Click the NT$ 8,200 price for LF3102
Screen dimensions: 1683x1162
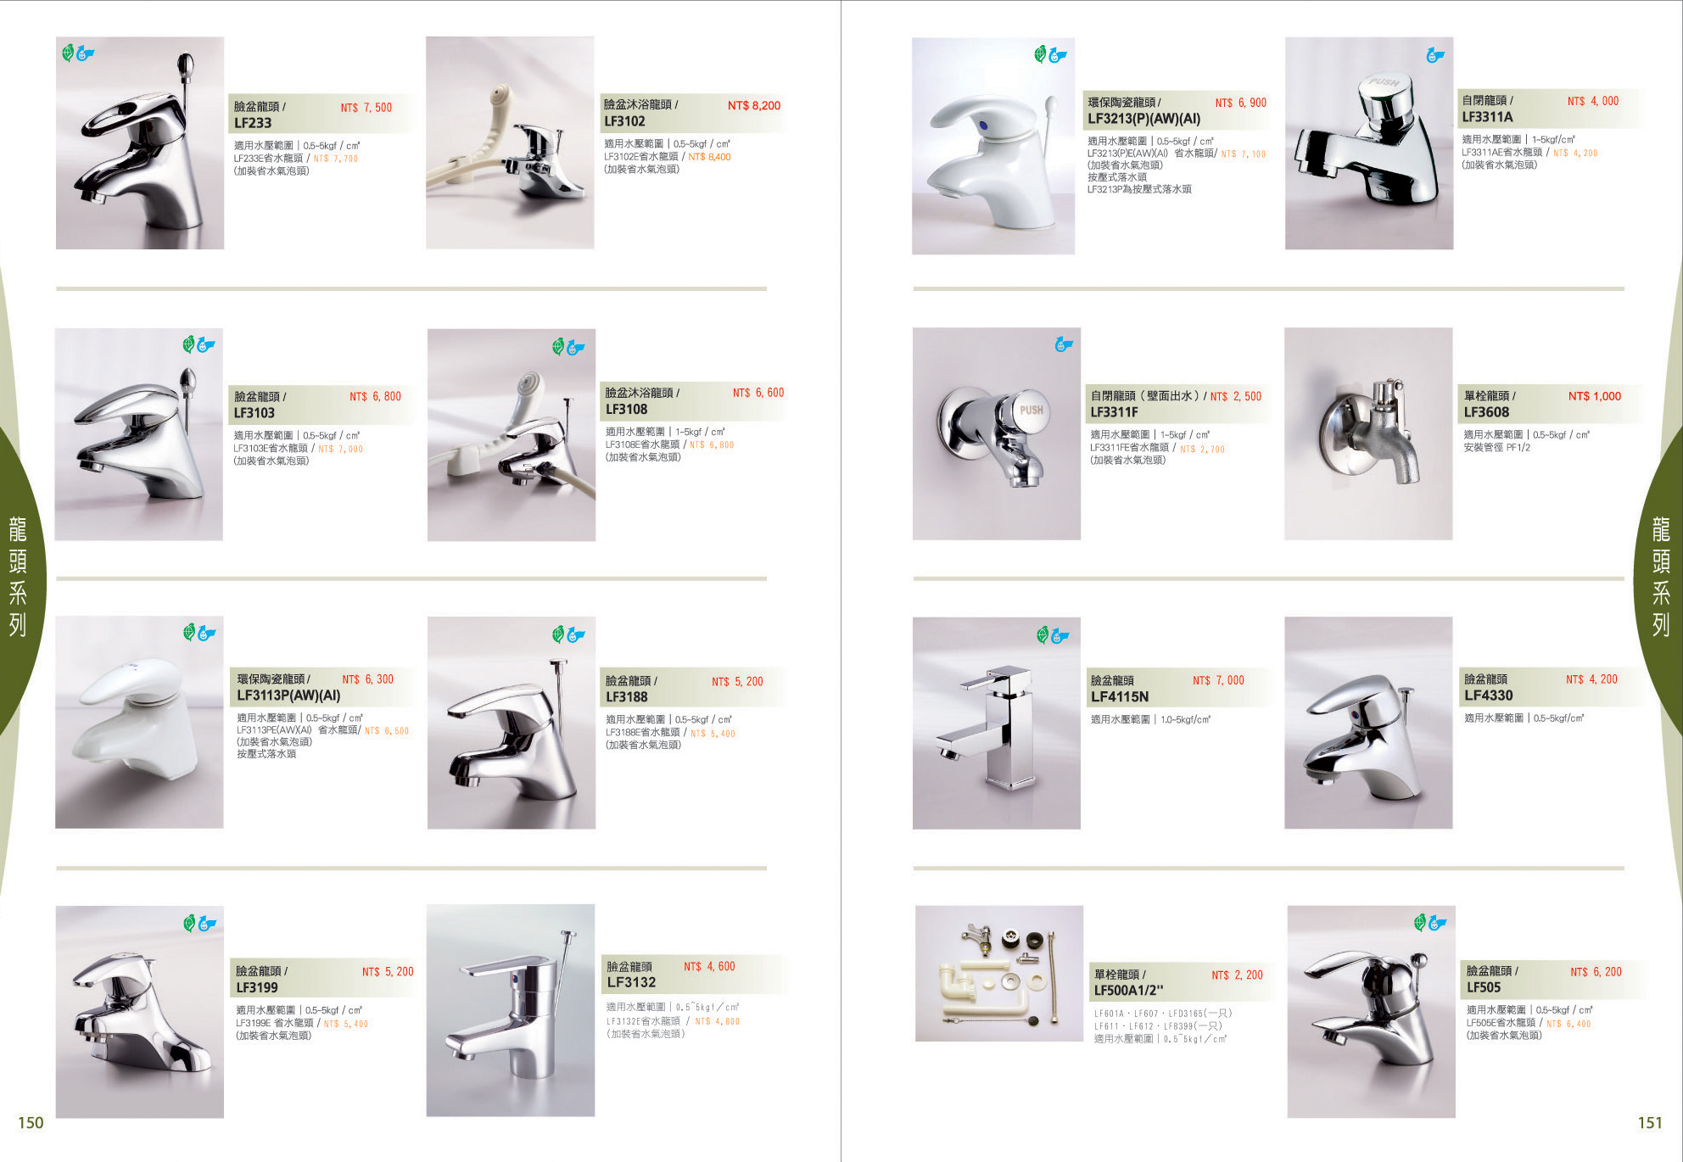(x=754, y=106)
